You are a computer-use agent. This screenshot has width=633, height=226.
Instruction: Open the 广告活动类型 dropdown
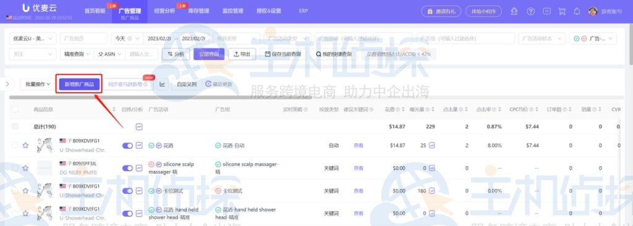pos(287,38)
